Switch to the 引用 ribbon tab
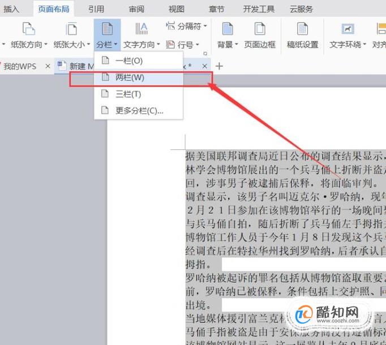Image resolution: width=386 pixels, height=345 pixels. [96, 9]
